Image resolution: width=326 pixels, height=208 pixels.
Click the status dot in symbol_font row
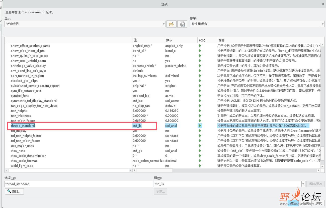point(200,96)
